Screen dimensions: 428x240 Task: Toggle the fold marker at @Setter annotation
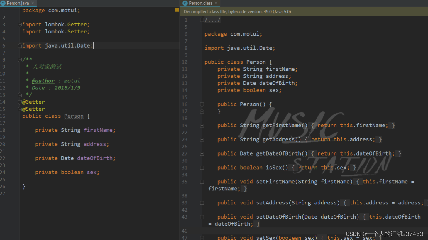(x=20, y=109)
